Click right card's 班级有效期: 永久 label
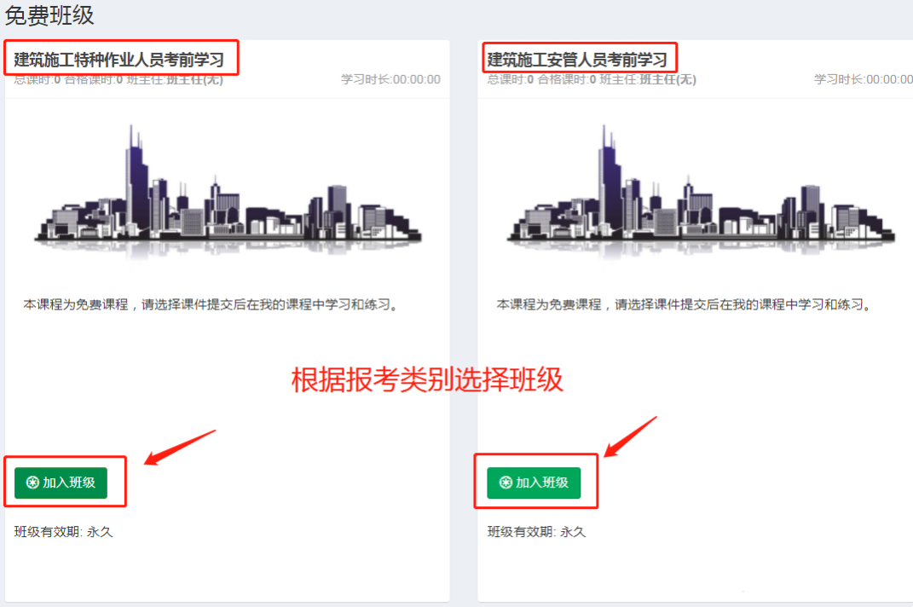Viewport: 913px width, 607px height. (x=536, y=532)
